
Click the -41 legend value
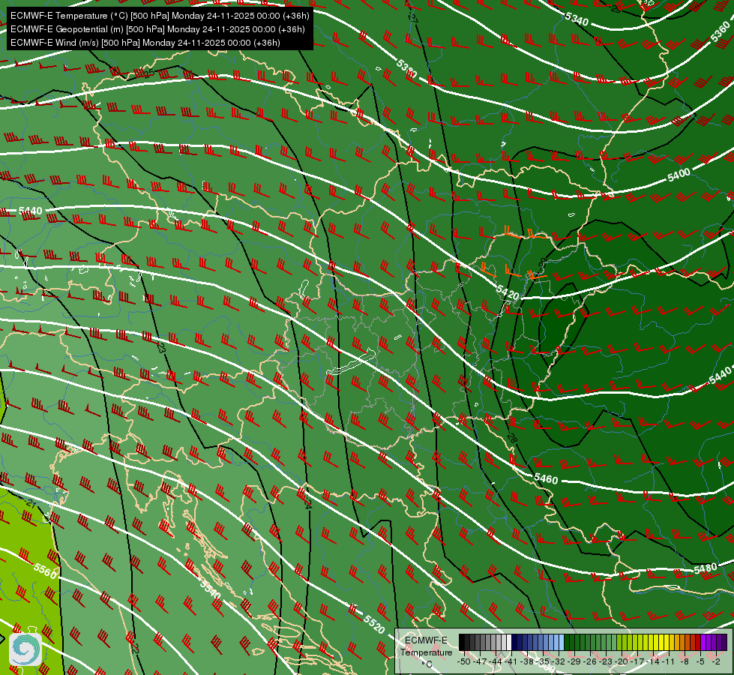pos(511,662)
